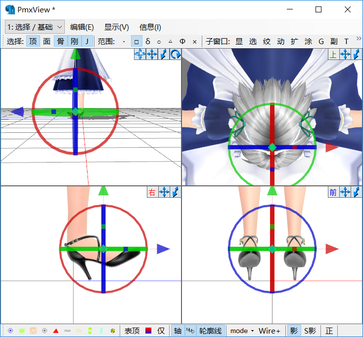This screenshot has height=337, width=363.
Task: Click perspective view zoom arrow icon
Action: (164, 55)
